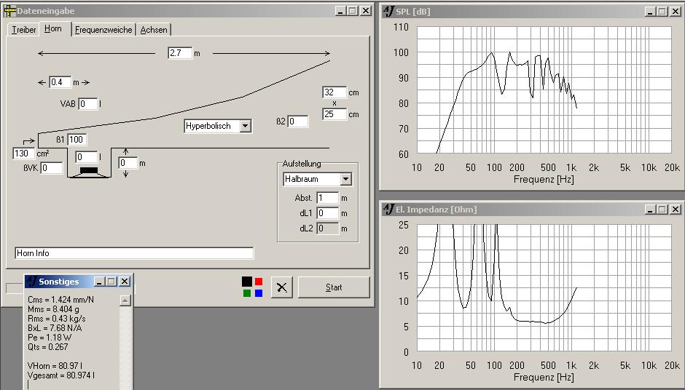Click the Sonstiges window title icon

click(31, 282)
